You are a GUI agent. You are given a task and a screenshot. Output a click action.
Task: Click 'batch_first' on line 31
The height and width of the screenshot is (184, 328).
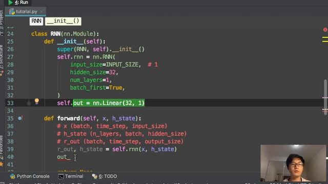[x=88, y=88]
